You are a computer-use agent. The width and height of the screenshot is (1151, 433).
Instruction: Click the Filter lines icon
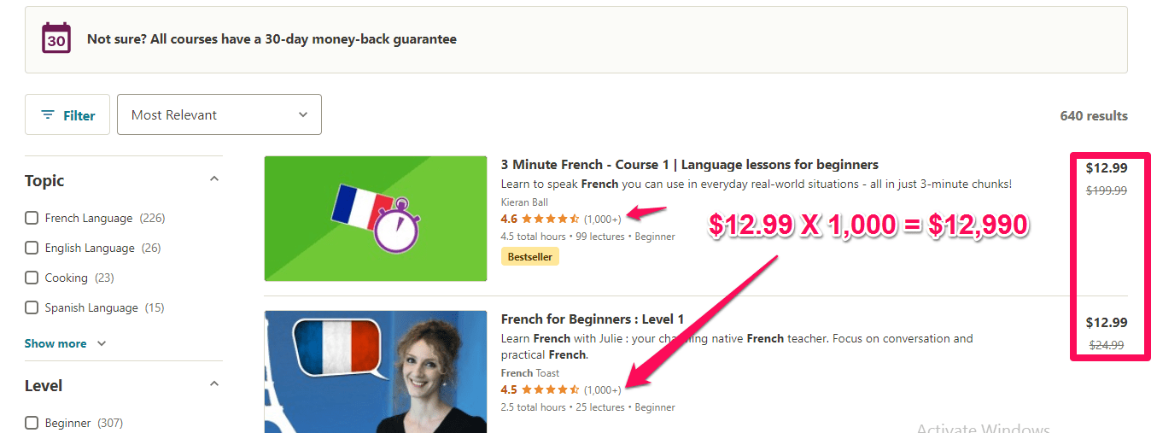tap(48, 115)
